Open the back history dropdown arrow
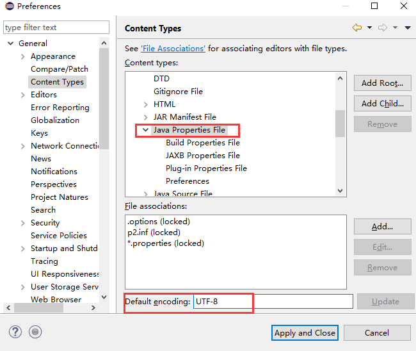The height and width of the screenshot is (351, 416). pos(369,28)
